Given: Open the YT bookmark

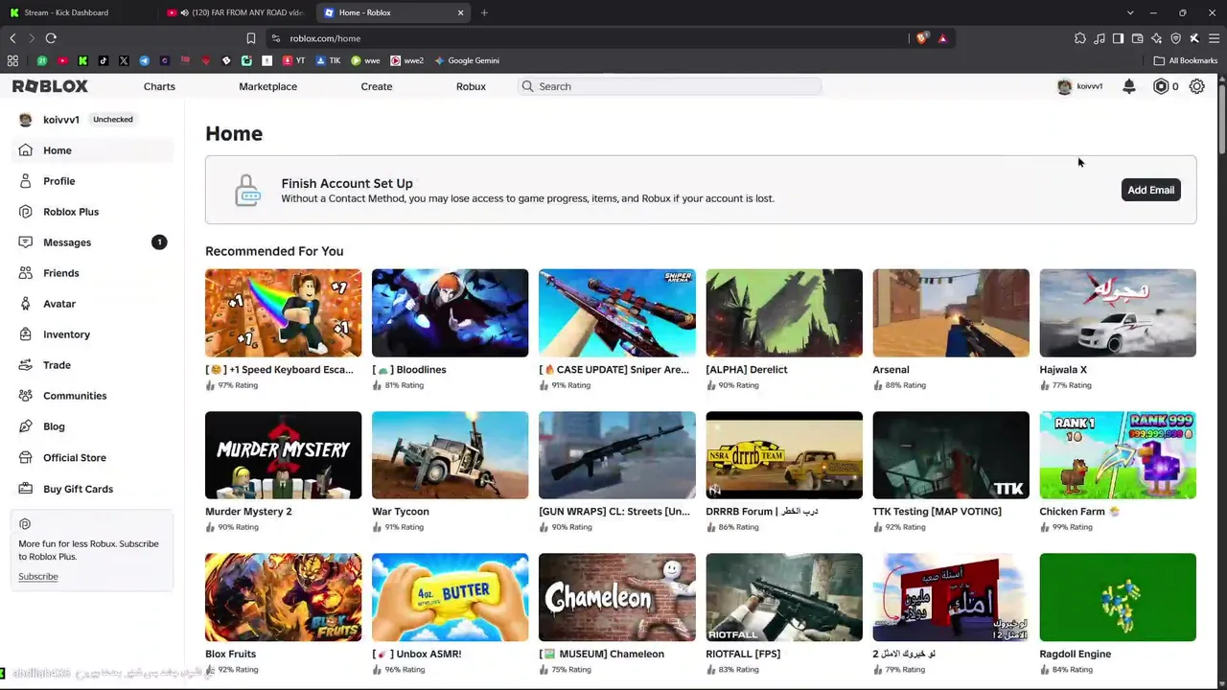Looking at the screenshot, I should tap(293, 60).
